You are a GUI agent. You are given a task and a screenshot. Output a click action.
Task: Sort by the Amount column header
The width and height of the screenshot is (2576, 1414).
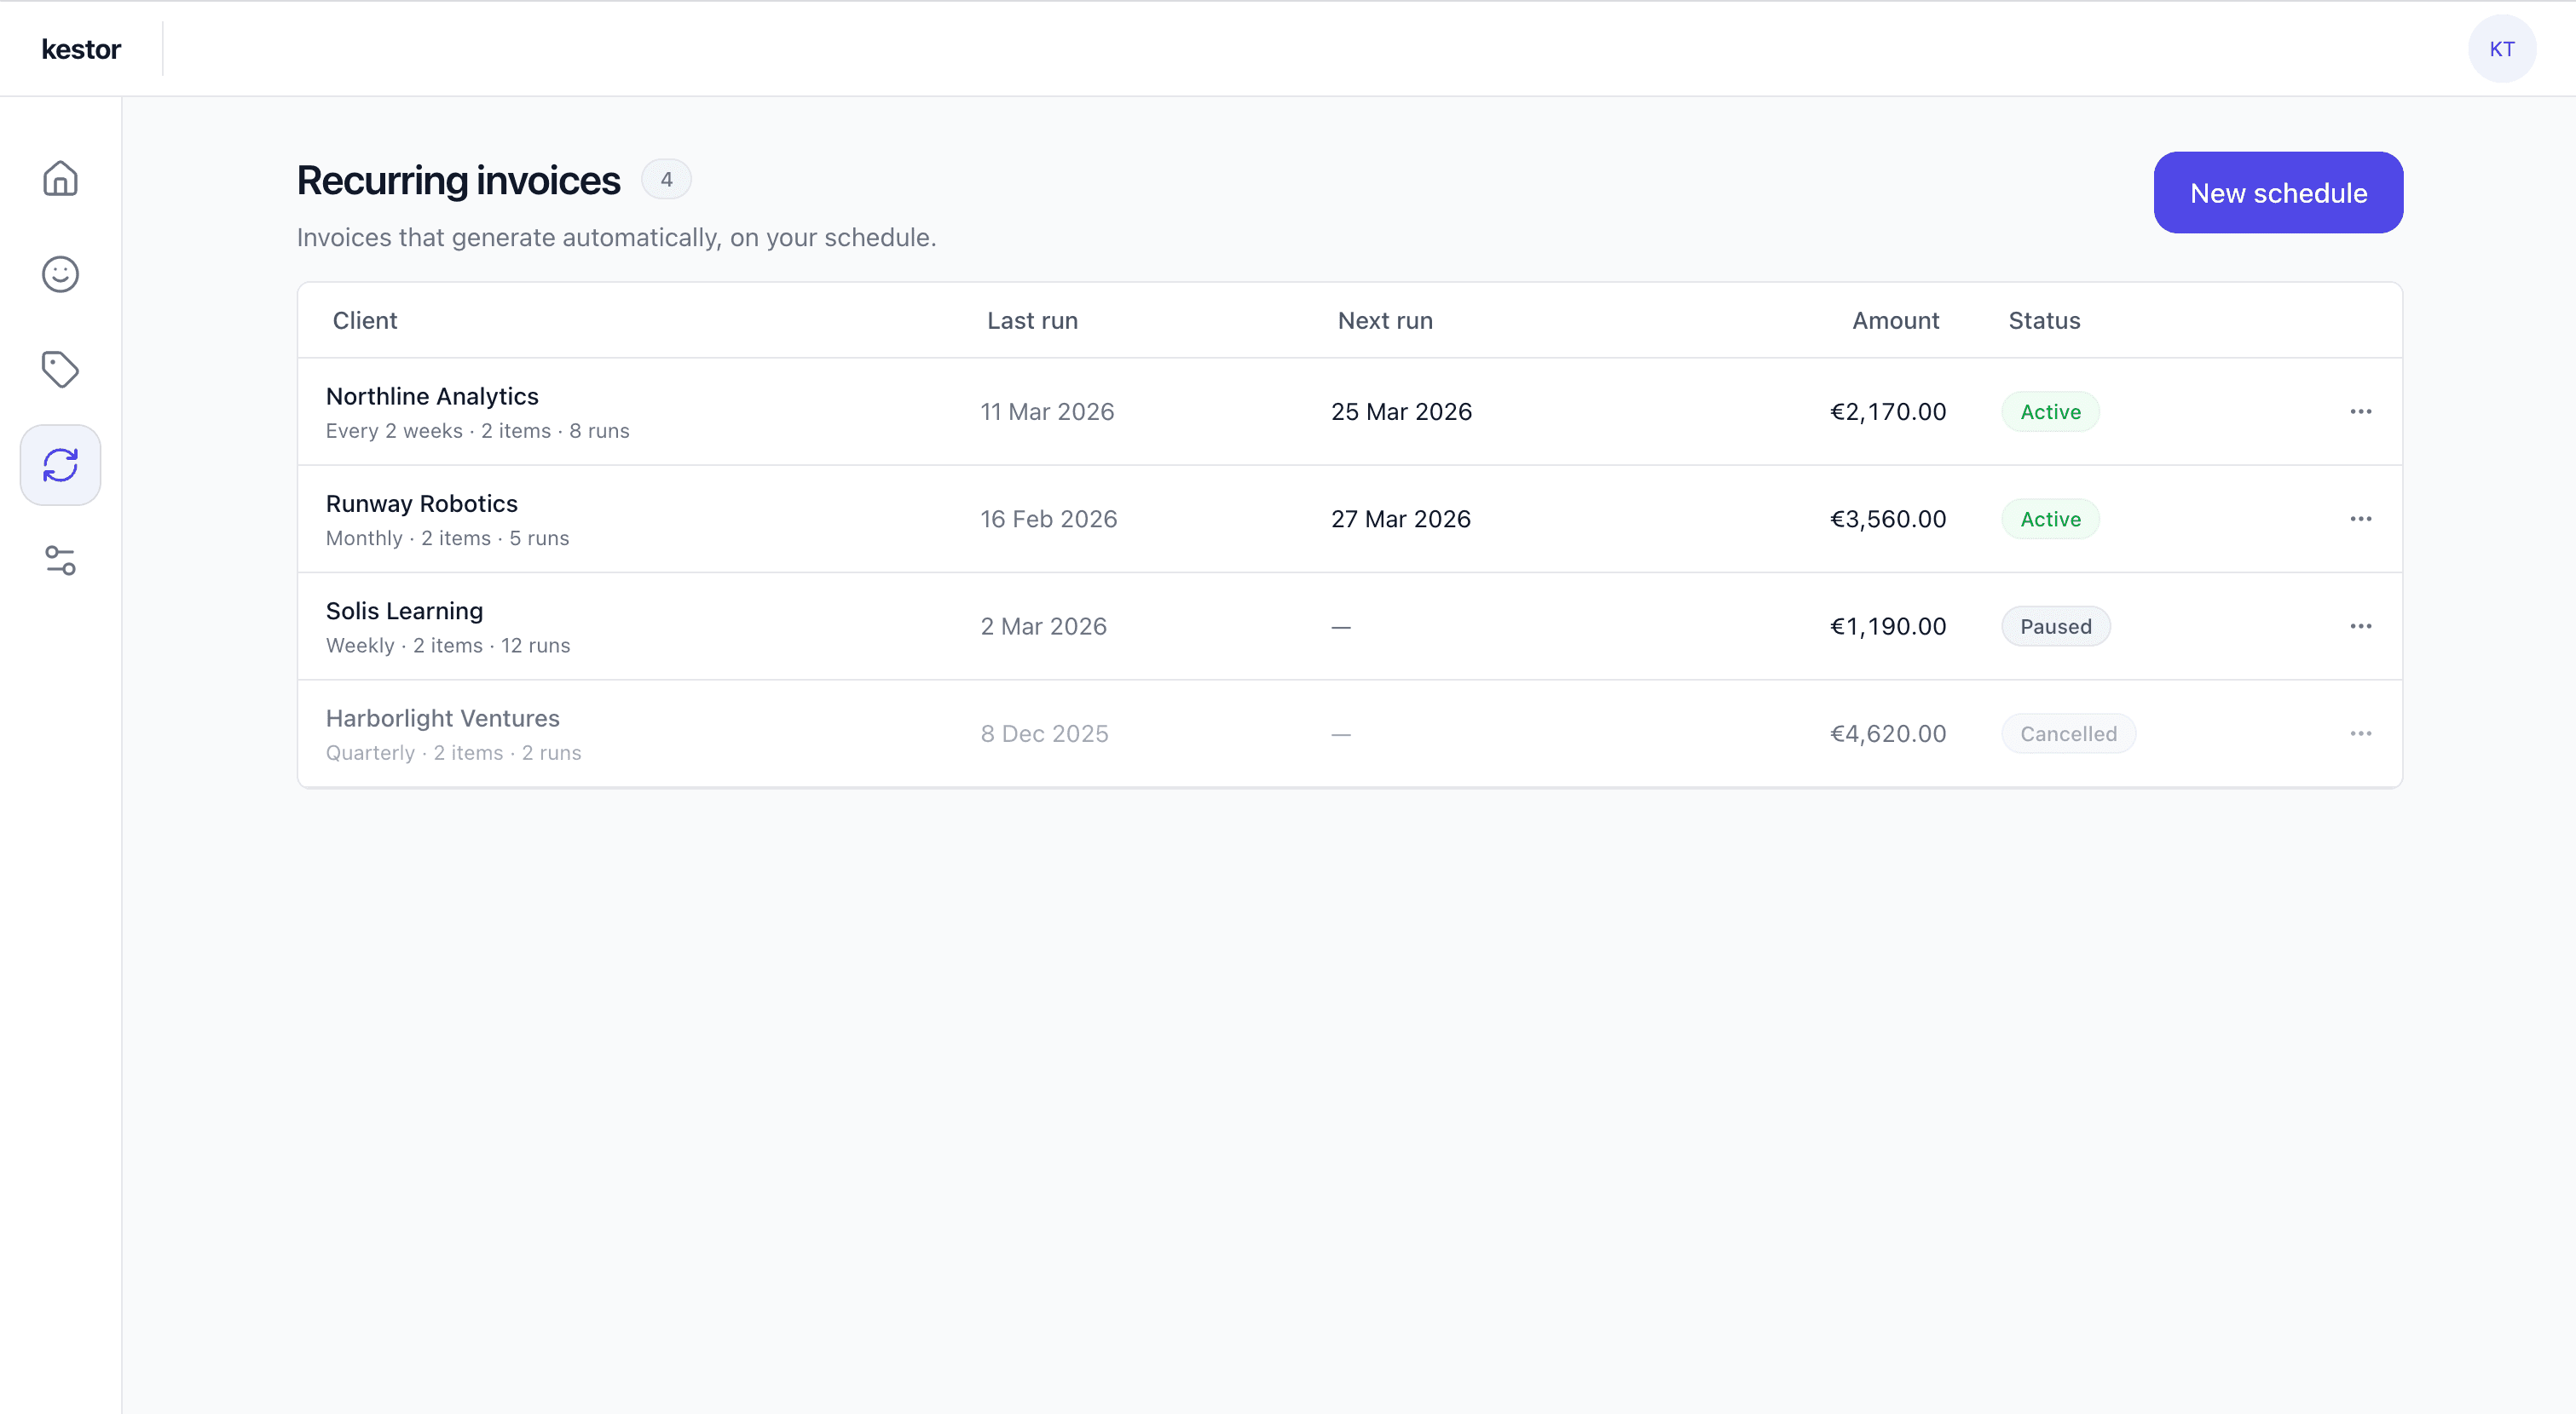(1895, 319)
